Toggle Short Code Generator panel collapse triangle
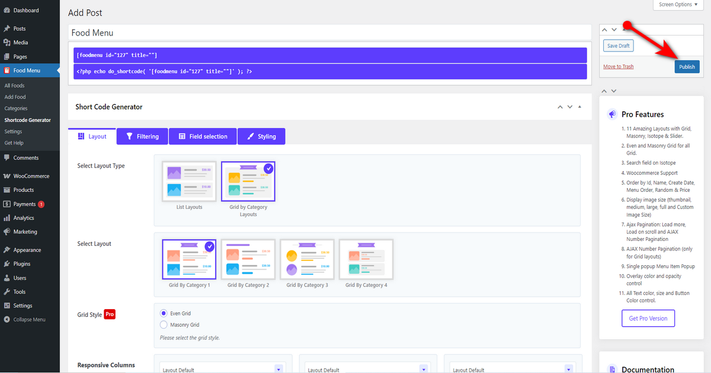 [579, 107]
